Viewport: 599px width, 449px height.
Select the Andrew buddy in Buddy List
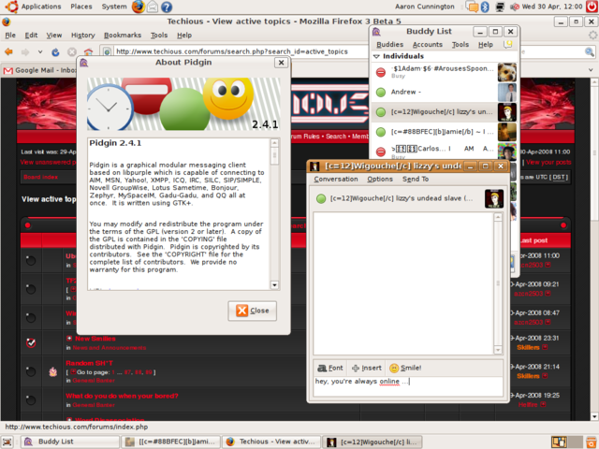[445, 92]
